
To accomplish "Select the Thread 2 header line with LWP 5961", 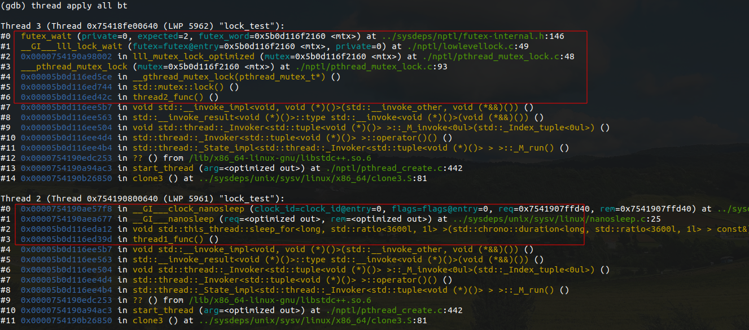I will 142,199.
